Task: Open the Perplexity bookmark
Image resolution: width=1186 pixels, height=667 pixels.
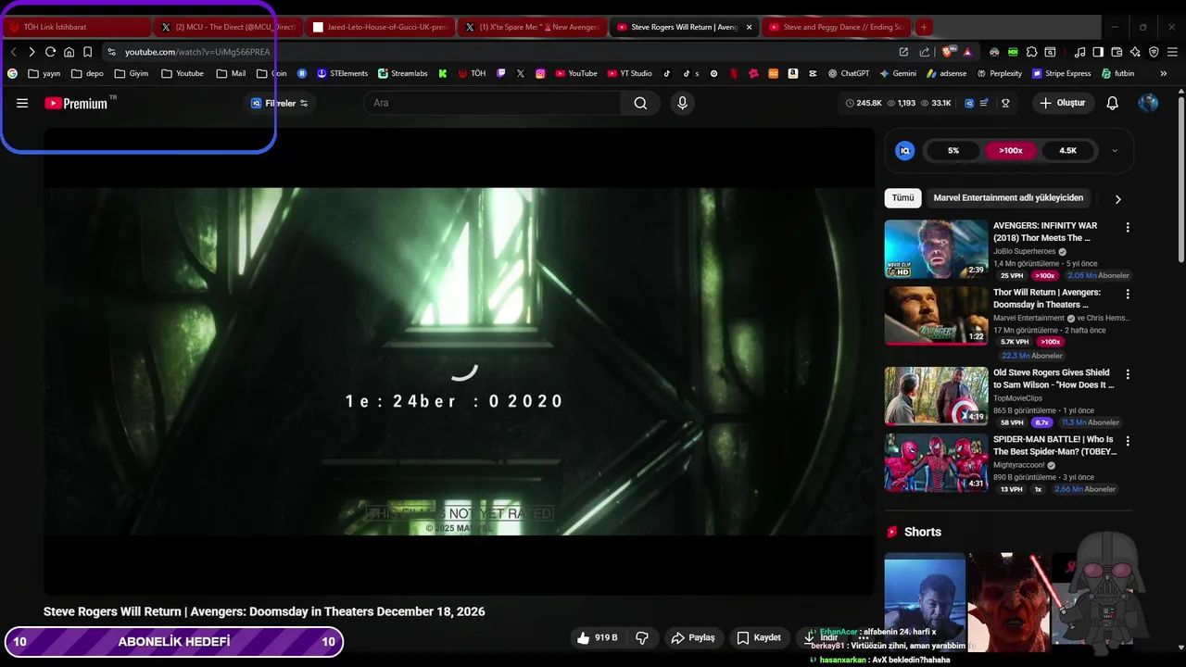Action: tap(999, 73)
